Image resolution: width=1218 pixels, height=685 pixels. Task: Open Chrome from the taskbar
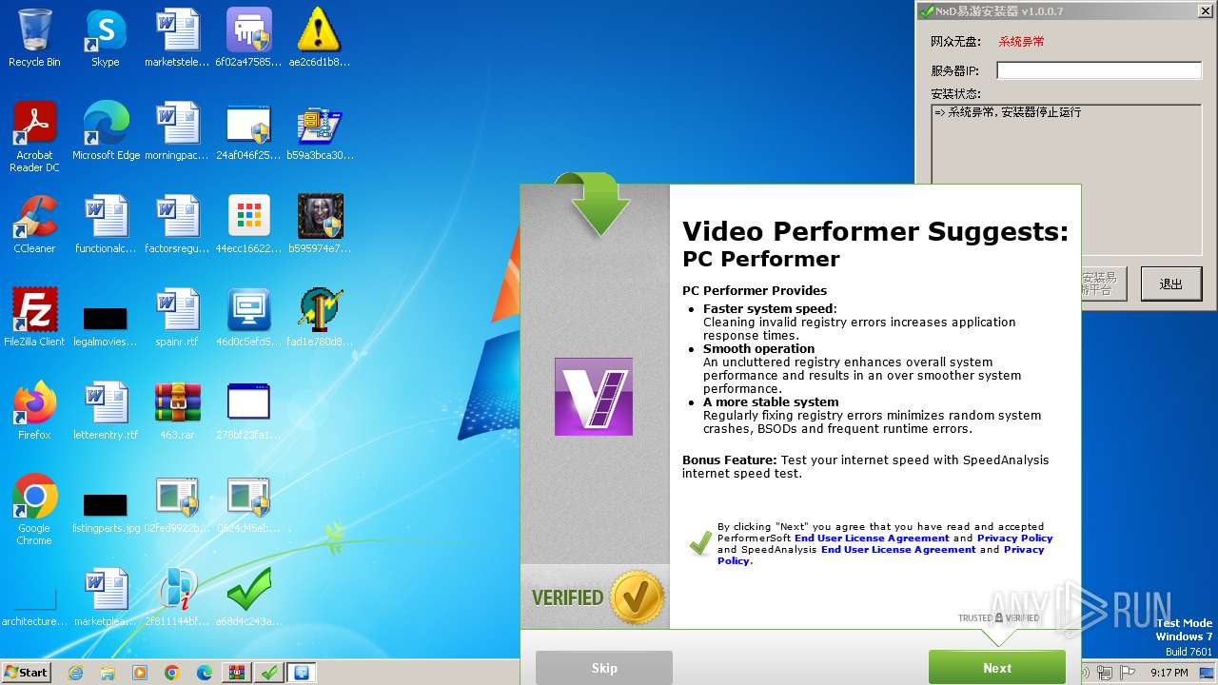point(172,673)
